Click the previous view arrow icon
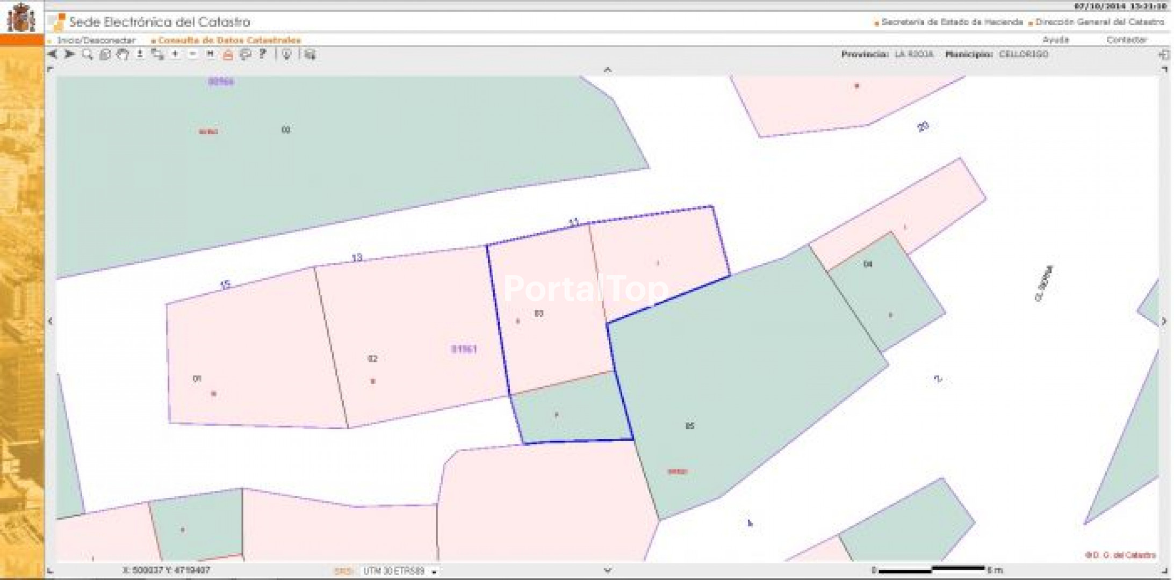This screenshot has height=580, width=1174. pyautogui.click(x=53, y=54)
